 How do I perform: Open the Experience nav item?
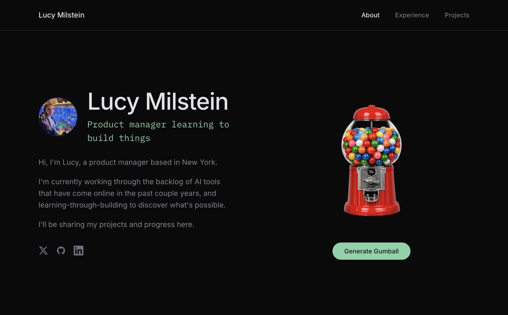(412, 15)
